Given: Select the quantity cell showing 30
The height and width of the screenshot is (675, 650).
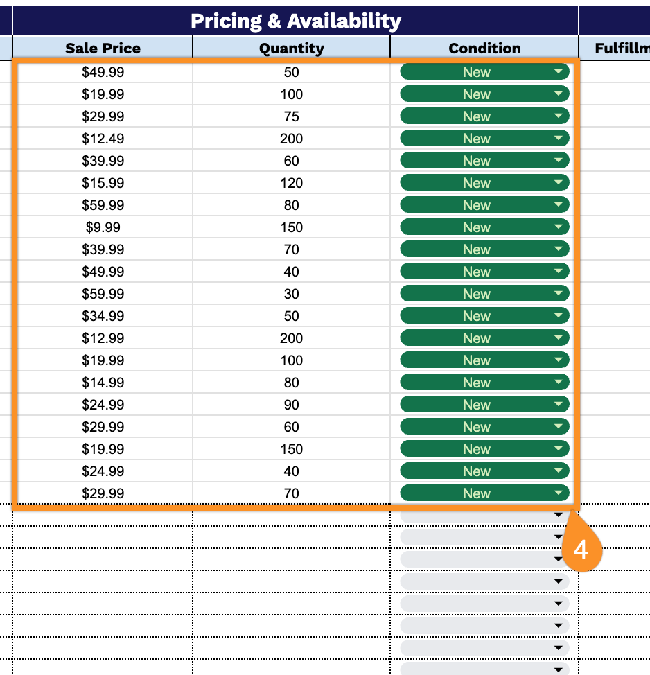Looking at the screenshot, I should pyautogui.click(x=291, y=294).
